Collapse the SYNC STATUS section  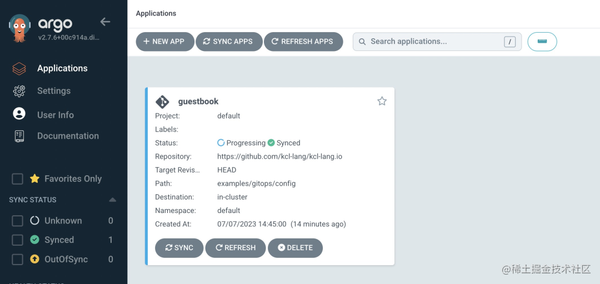pyautogui.click(x=112, y=200)
